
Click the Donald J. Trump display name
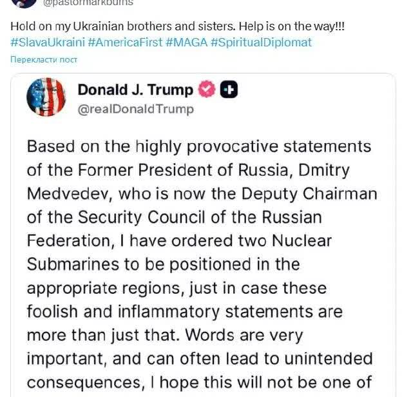(137, 90)
